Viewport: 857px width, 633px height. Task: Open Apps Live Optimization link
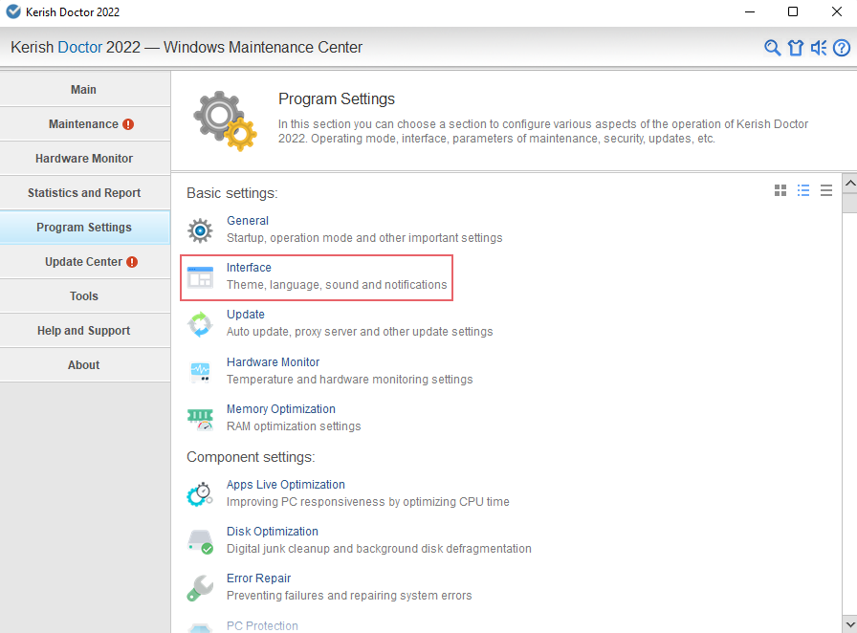tap(286, 485)
